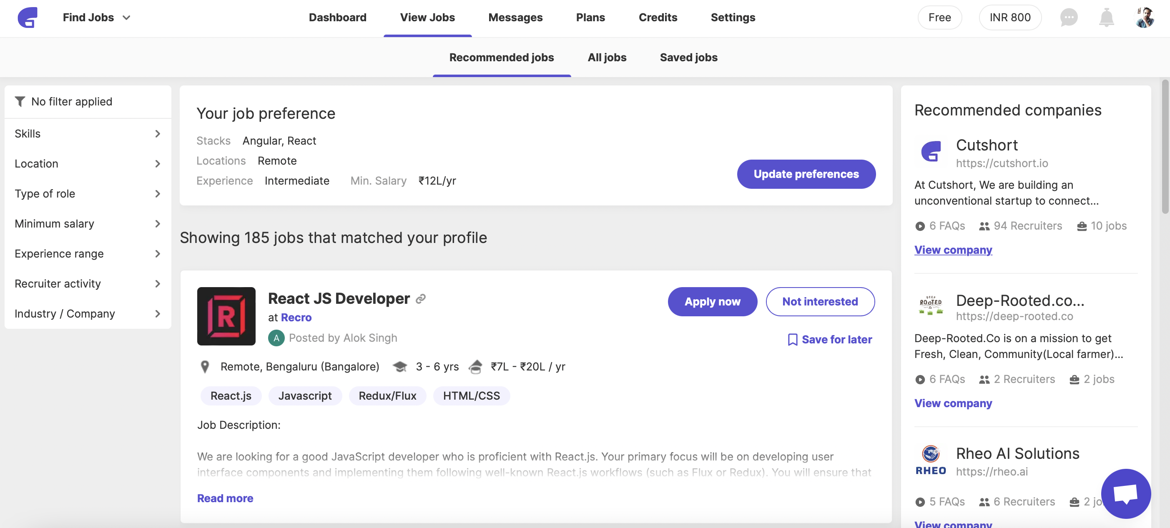Click the page vertical scrollbar
The height and width of the screenshot is (528, 1170).
click(x=1165, y=146)
